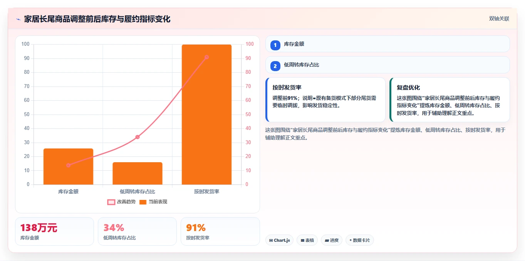Click the text starting 调整前91%
The image size is (525, 261).
pyautogui.click(x=324, y=102)
